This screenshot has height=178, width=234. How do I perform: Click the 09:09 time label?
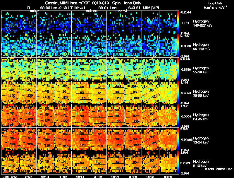click(x=63, y=177)
